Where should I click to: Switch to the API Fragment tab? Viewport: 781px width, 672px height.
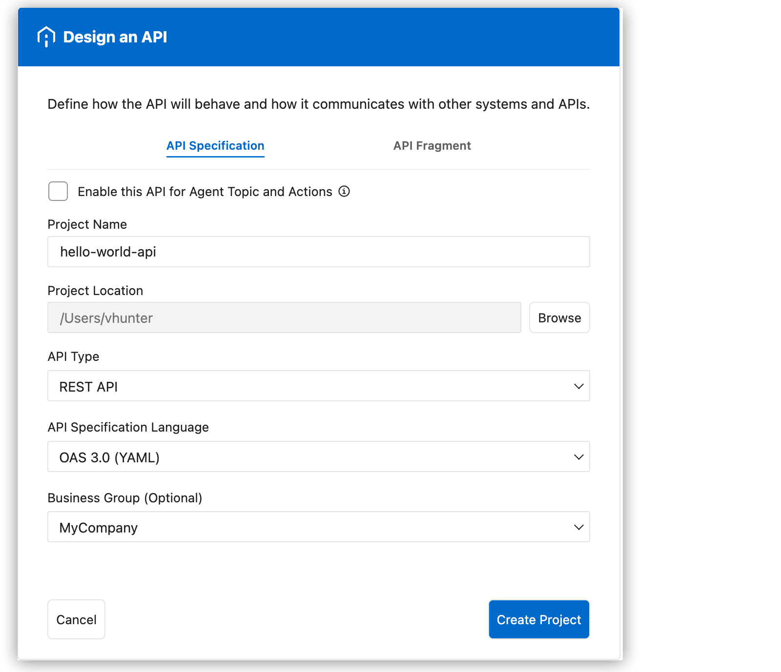pyautogui.click(x=432, y=146)
